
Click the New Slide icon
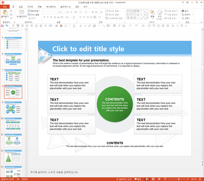coord(21,12)
